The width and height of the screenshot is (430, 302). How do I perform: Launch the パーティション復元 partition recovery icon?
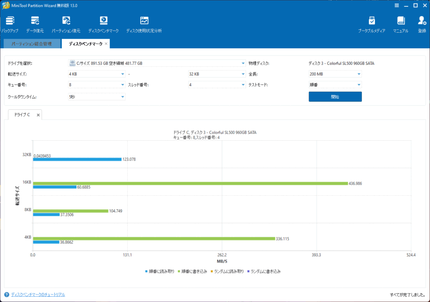(x=66, y=21)
